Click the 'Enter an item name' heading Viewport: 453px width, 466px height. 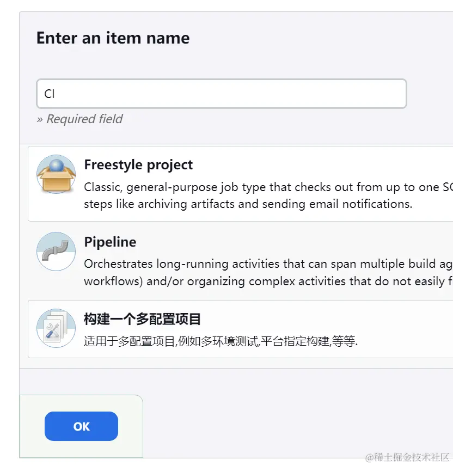pos(113,38)
